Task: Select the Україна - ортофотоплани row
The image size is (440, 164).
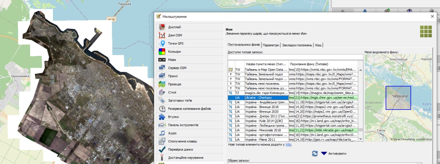Action: (293, 135)
